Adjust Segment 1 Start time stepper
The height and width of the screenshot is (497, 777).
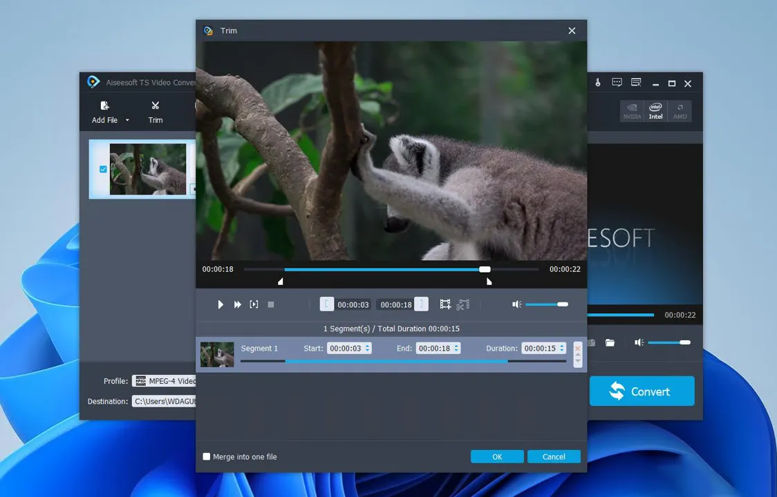(x=367, y=349)
